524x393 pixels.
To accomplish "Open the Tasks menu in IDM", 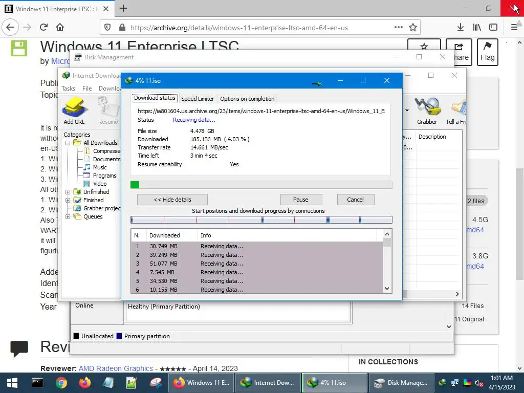I will point(68,89).
